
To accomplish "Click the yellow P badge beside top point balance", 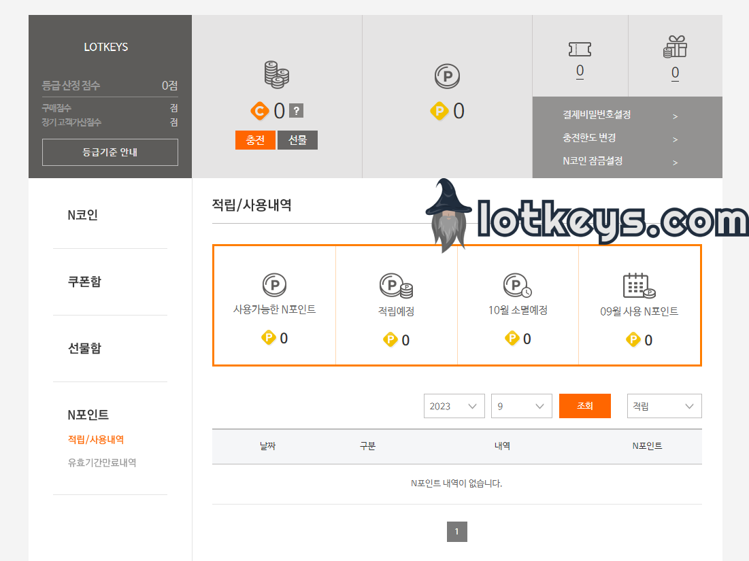I will point(439,112).
